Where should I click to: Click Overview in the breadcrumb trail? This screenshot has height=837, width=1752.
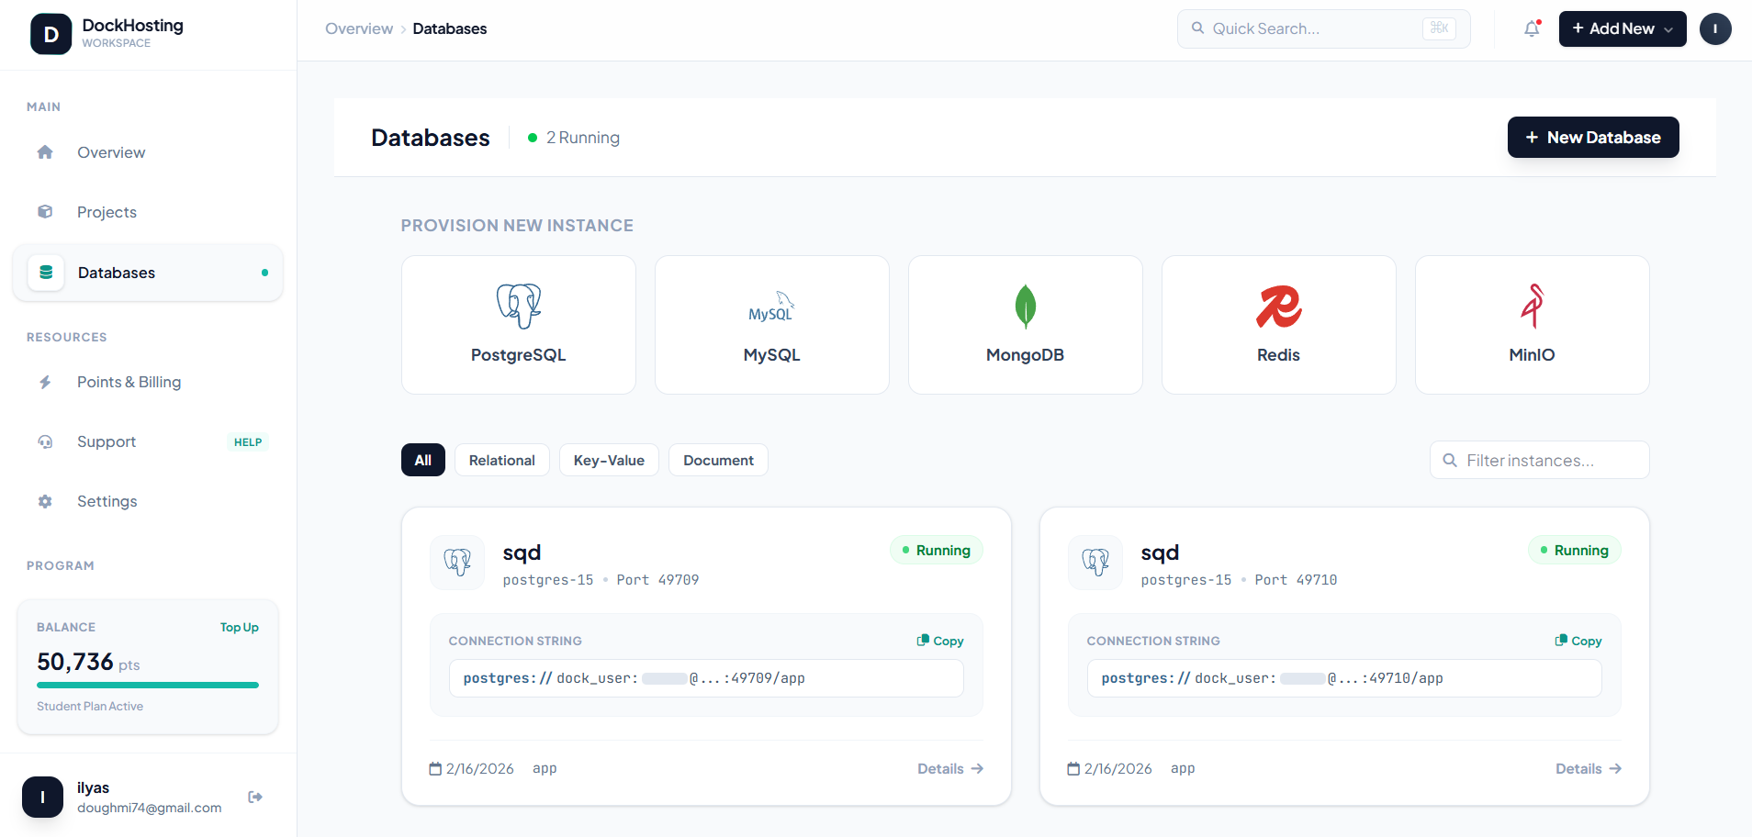[x=358, y=28]
